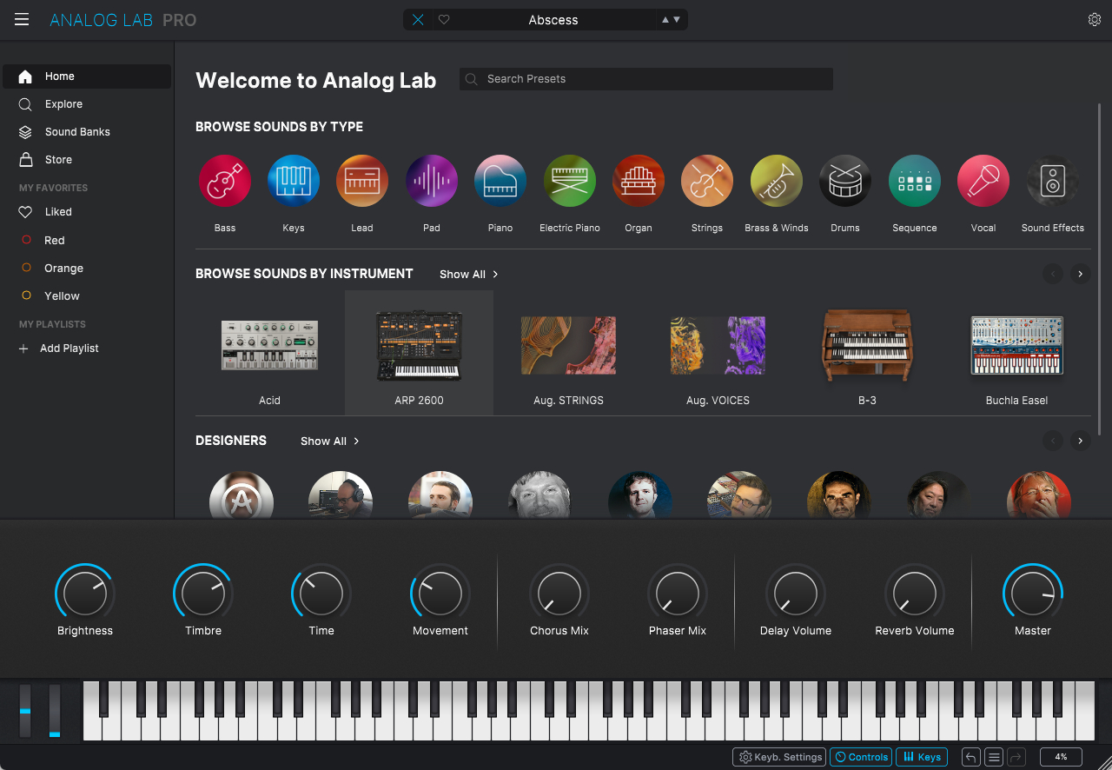Expand Show All for designers
The image size is (1112, 770).
point(329,441)
